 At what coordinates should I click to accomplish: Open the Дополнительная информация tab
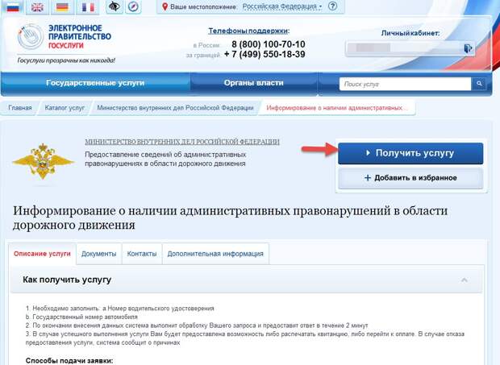pos(215,254)
